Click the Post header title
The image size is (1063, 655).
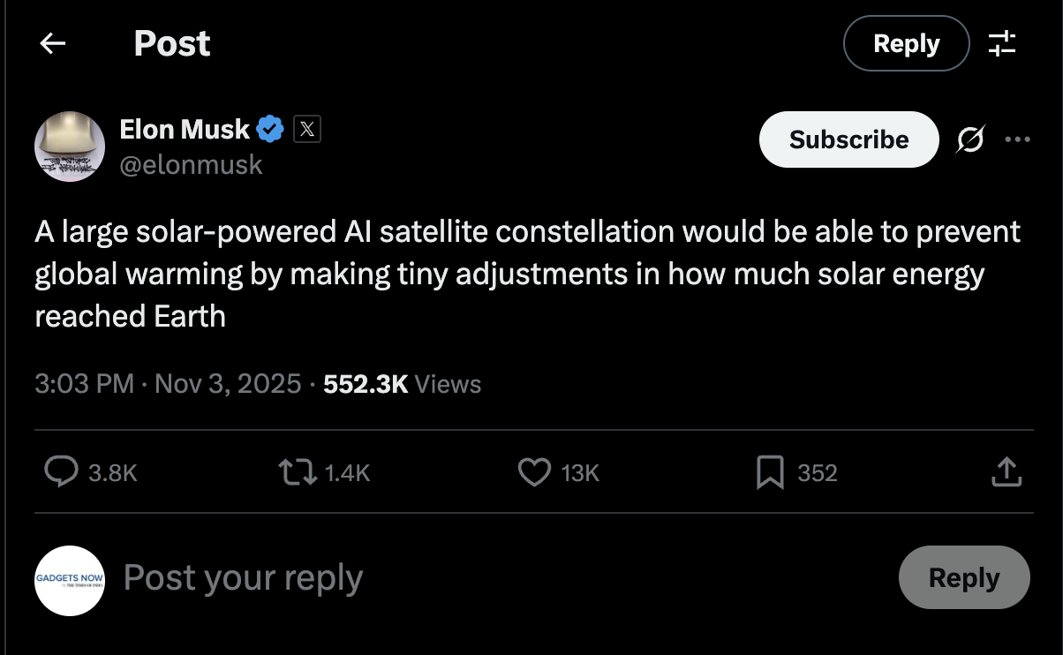[171, 42]
